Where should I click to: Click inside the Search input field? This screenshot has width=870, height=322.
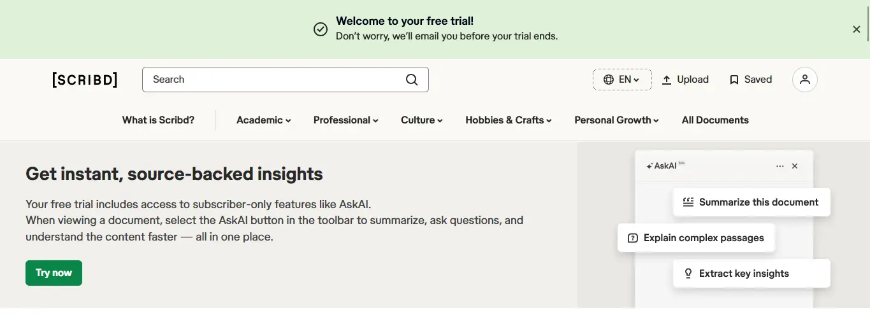click(274, 80)
